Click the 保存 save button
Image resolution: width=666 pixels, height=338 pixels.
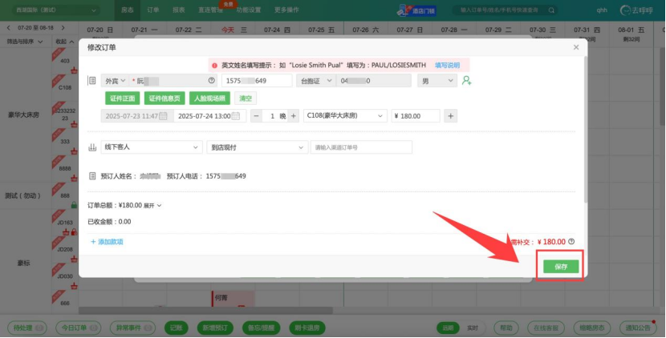pyautogui.click(x=560, y=267)
